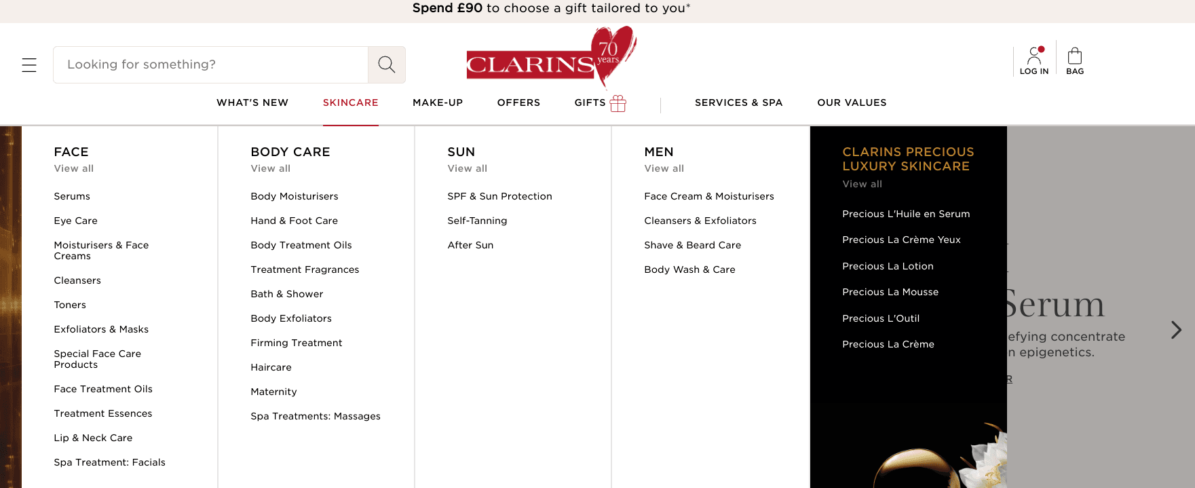Open Spa Treatments: Massages link

tap(316, 416)
